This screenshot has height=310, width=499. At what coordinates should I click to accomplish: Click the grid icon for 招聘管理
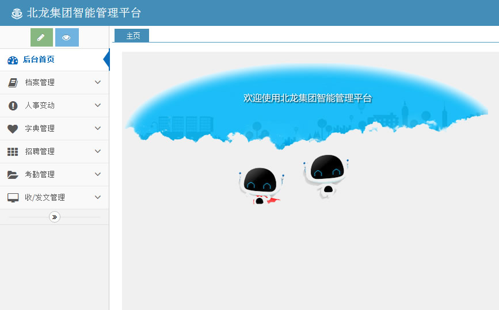pyautogui.click(x=13, y=152)
